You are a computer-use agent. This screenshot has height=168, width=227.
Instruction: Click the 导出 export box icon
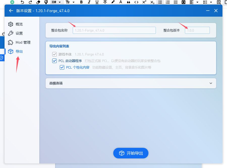pyautogui.click(x=10, y=51)
